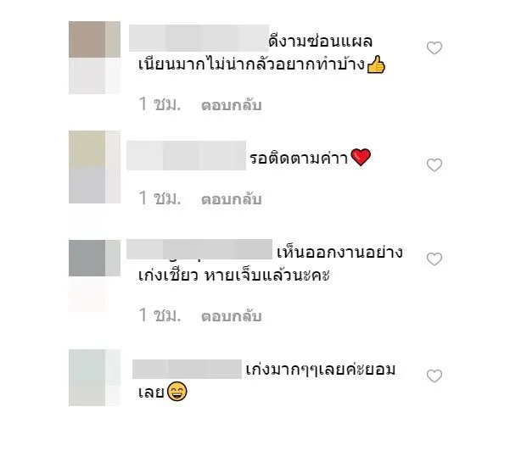Reply (ตอบกลับ) to the 'ดีงามซ่อนแผล' comment

(232, 105)
